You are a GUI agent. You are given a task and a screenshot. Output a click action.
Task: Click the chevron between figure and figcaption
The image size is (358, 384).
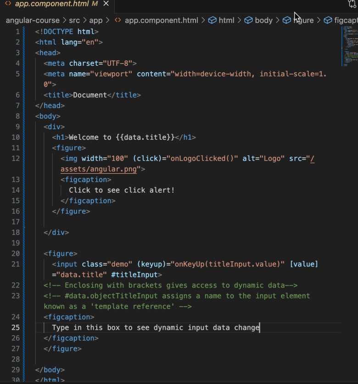319,20
